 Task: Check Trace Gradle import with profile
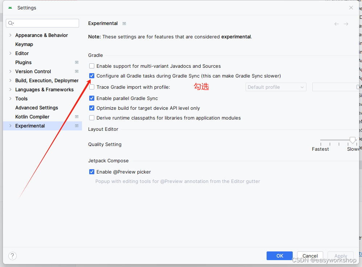92,87
